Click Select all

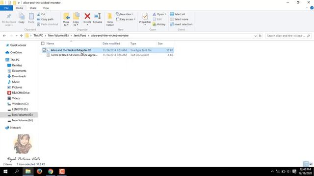(178, 14)
